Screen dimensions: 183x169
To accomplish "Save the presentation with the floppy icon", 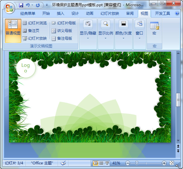I will click(21, 5).
